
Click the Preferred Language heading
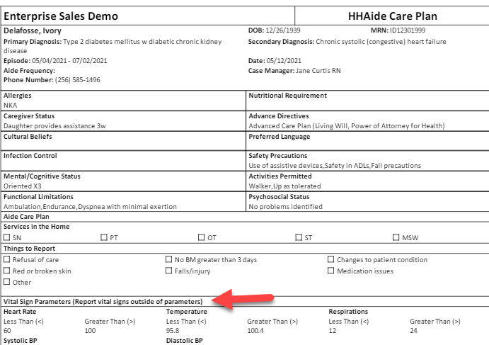point(279,137)
